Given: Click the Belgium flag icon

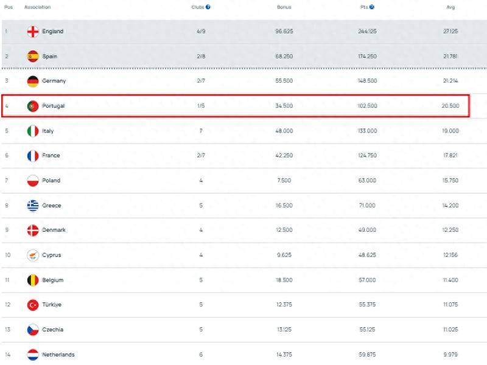Looking at the screenshot, I should [x=33, y=280].
